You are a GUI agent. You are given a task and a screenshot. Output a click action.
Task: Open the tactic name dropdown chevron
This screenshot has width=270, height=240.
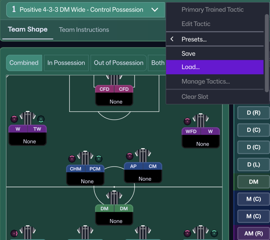(x=155, y=10)
